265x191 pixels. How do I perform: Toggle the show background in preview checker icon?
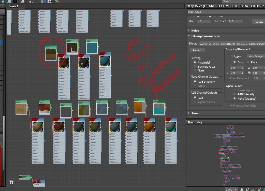[9, 1]
